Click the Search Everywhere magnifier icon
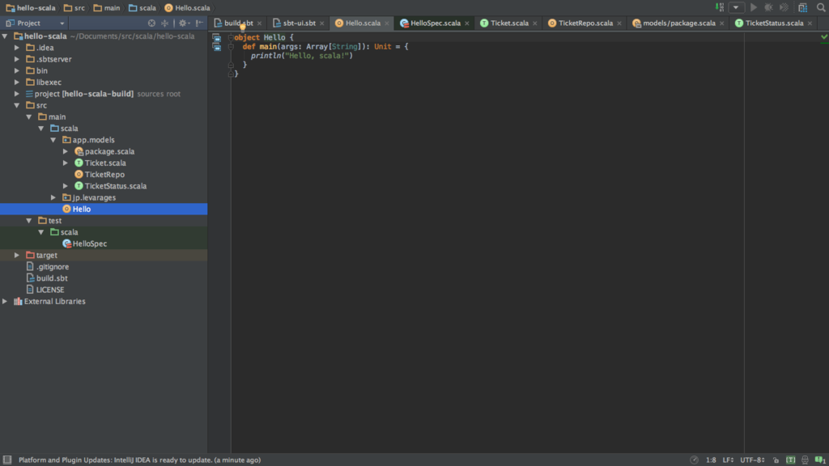The width and height of the screenshot is (829, 466). click(821, 7)
